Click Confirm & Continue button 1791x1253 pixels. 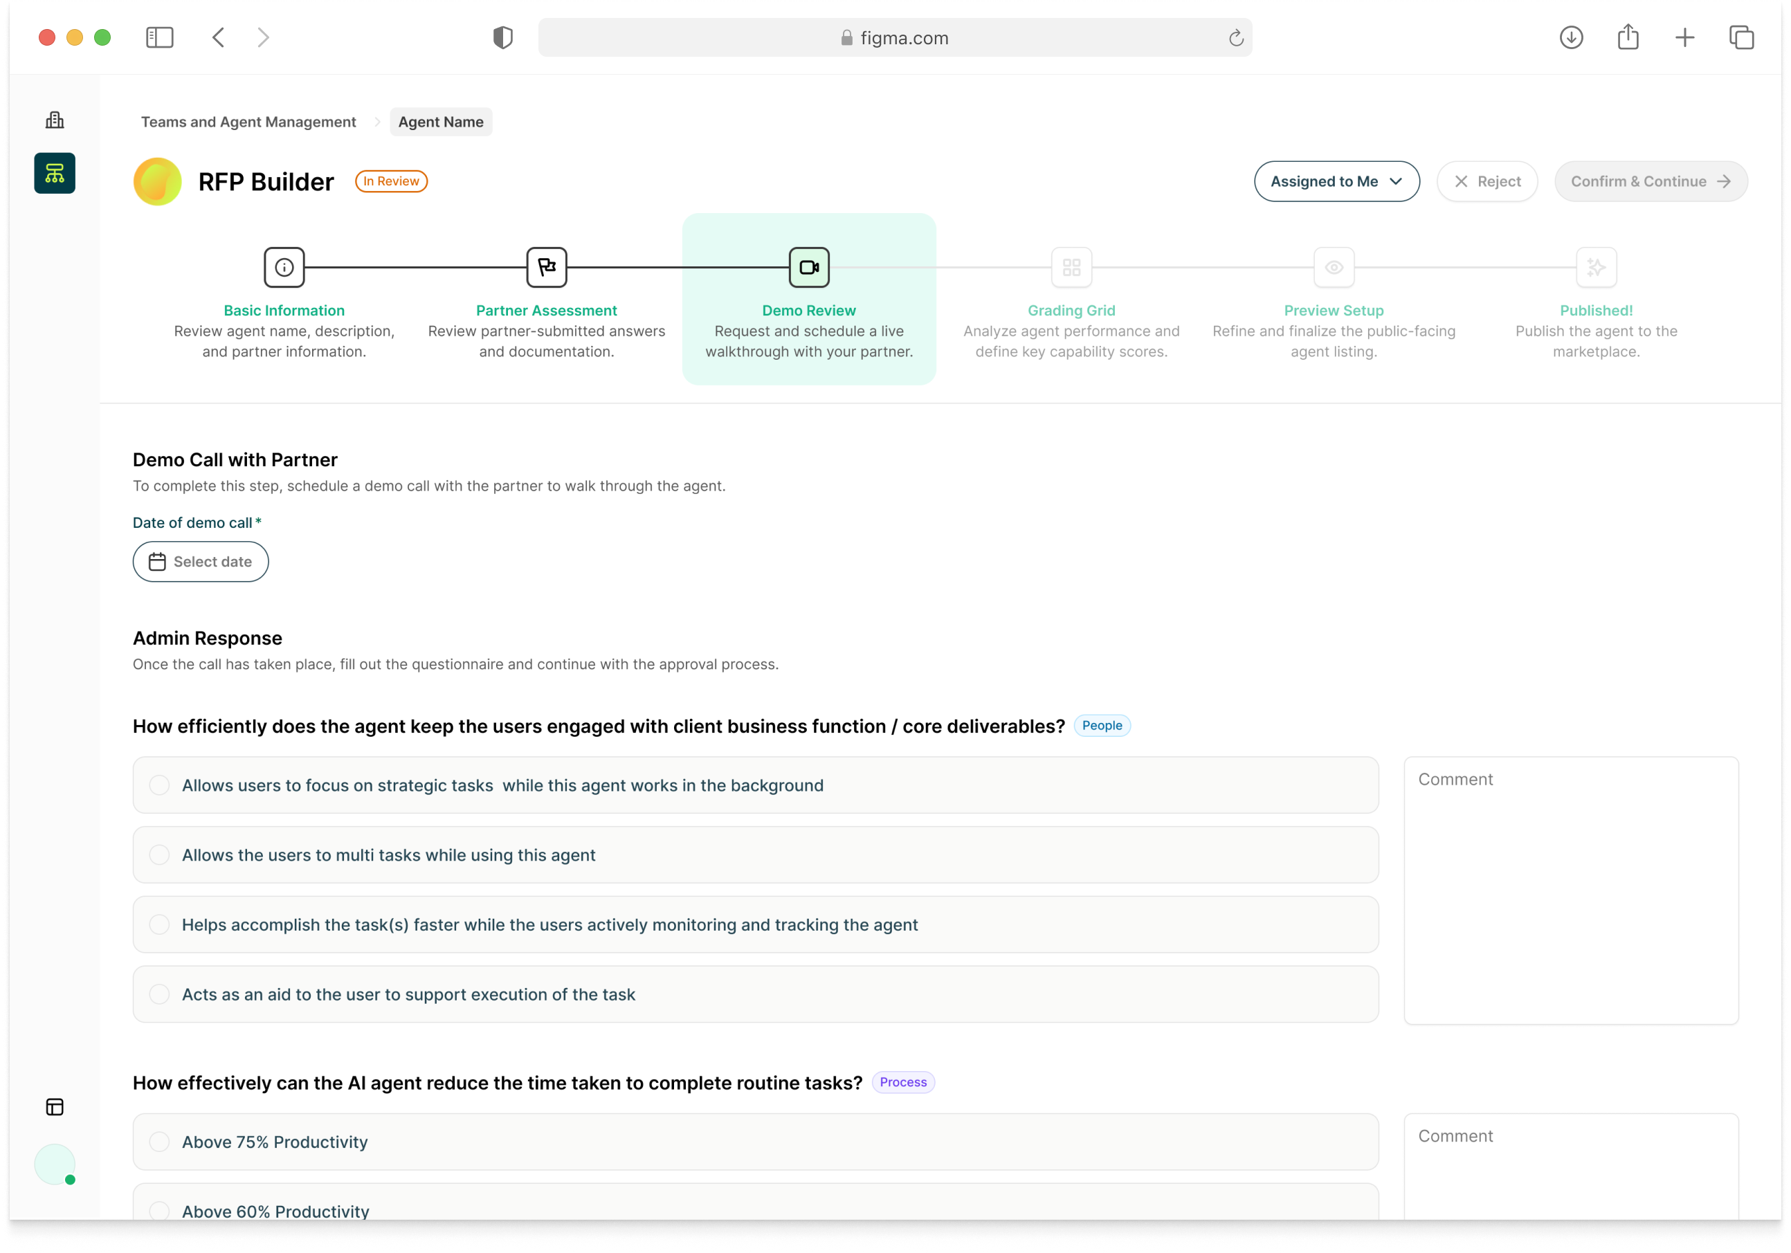tap(1650, 182)
